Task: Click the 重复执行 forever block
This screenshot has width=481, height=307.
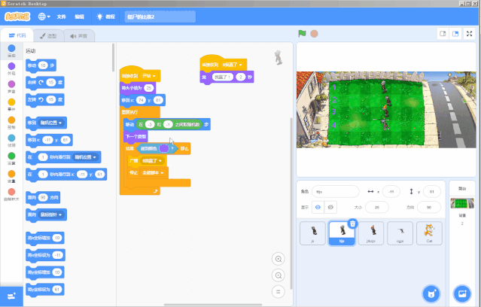Action: tap(129, 112)
